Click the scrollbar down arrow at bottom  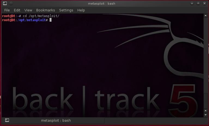[x=205, y=115]
